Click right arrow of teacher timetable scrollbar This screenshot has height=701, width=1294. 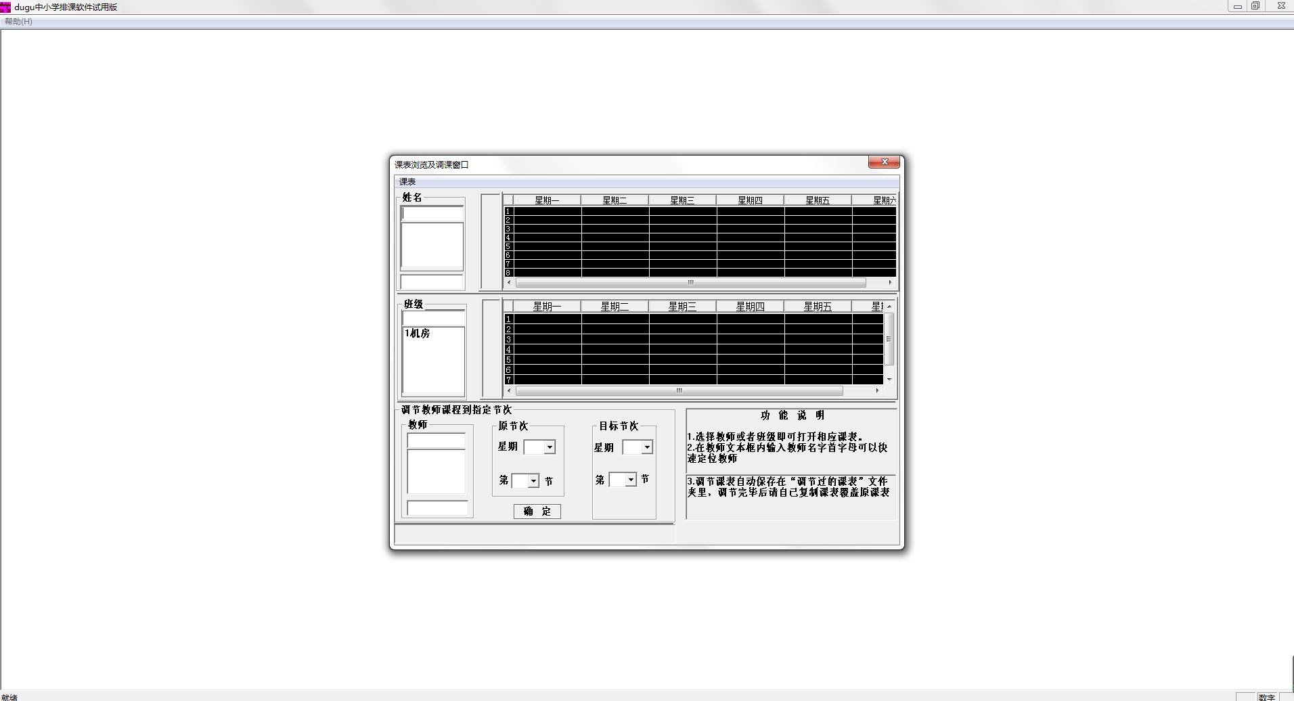tap(890, 283)
